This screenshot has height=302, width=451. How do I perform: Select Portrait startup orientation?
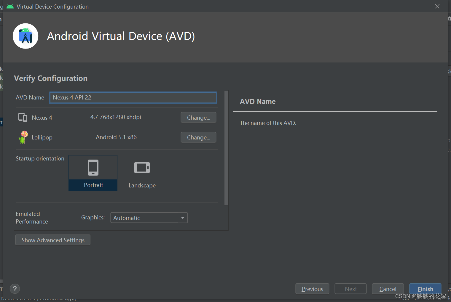pyautogui.click(x=93, y=173)
